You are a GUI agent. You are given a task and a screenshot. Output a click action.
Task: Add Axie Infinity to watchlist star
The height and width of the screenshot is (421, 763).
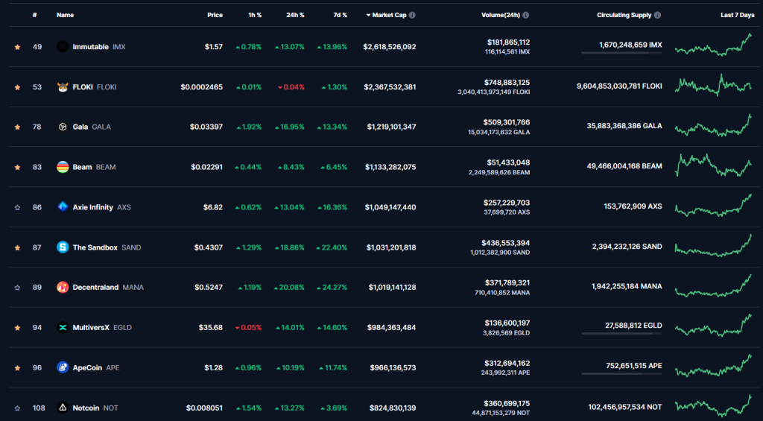coord(18,207)
